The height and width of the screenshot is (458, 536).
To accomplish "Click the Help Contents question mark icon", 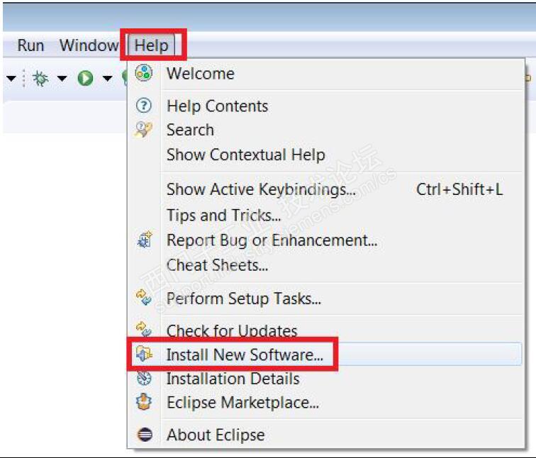I will (x=144, y=106).
